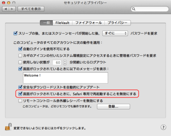The height and width of the screenshot is (136, 171).
Task: Open the プライバシー tab
Action: pos(118,23)
